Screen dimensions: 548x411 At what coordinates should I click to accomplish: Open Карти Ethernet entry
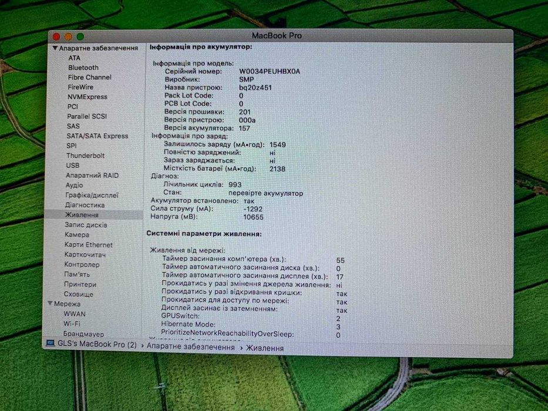pyautogui.click(x=89, y=245)
